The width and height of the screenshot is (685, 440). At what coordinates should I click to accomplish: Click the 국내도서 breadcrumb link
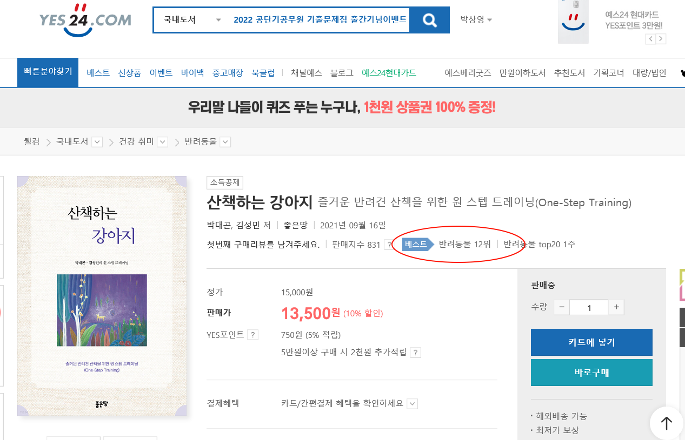click(x=72, y=141)
